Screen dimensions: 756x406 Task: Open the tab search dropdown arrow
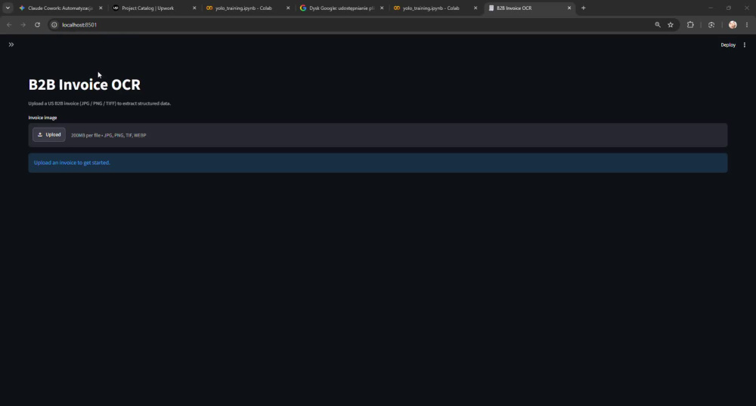(8, 8)
